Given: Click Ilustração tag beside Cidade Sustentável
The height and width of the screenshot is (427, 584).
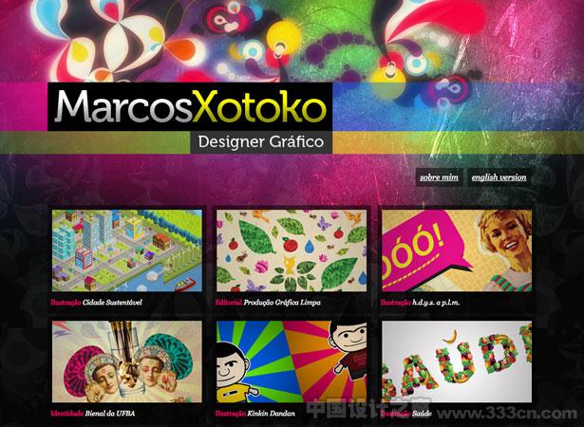Looking at the screenshot, I should [x=66, y=303].
